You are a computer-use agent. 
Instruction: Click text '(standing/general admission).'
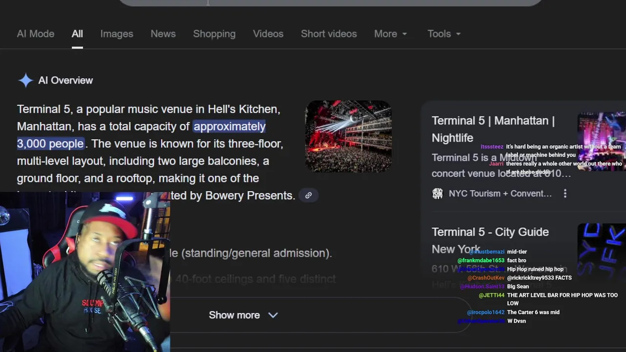[257, 253]
